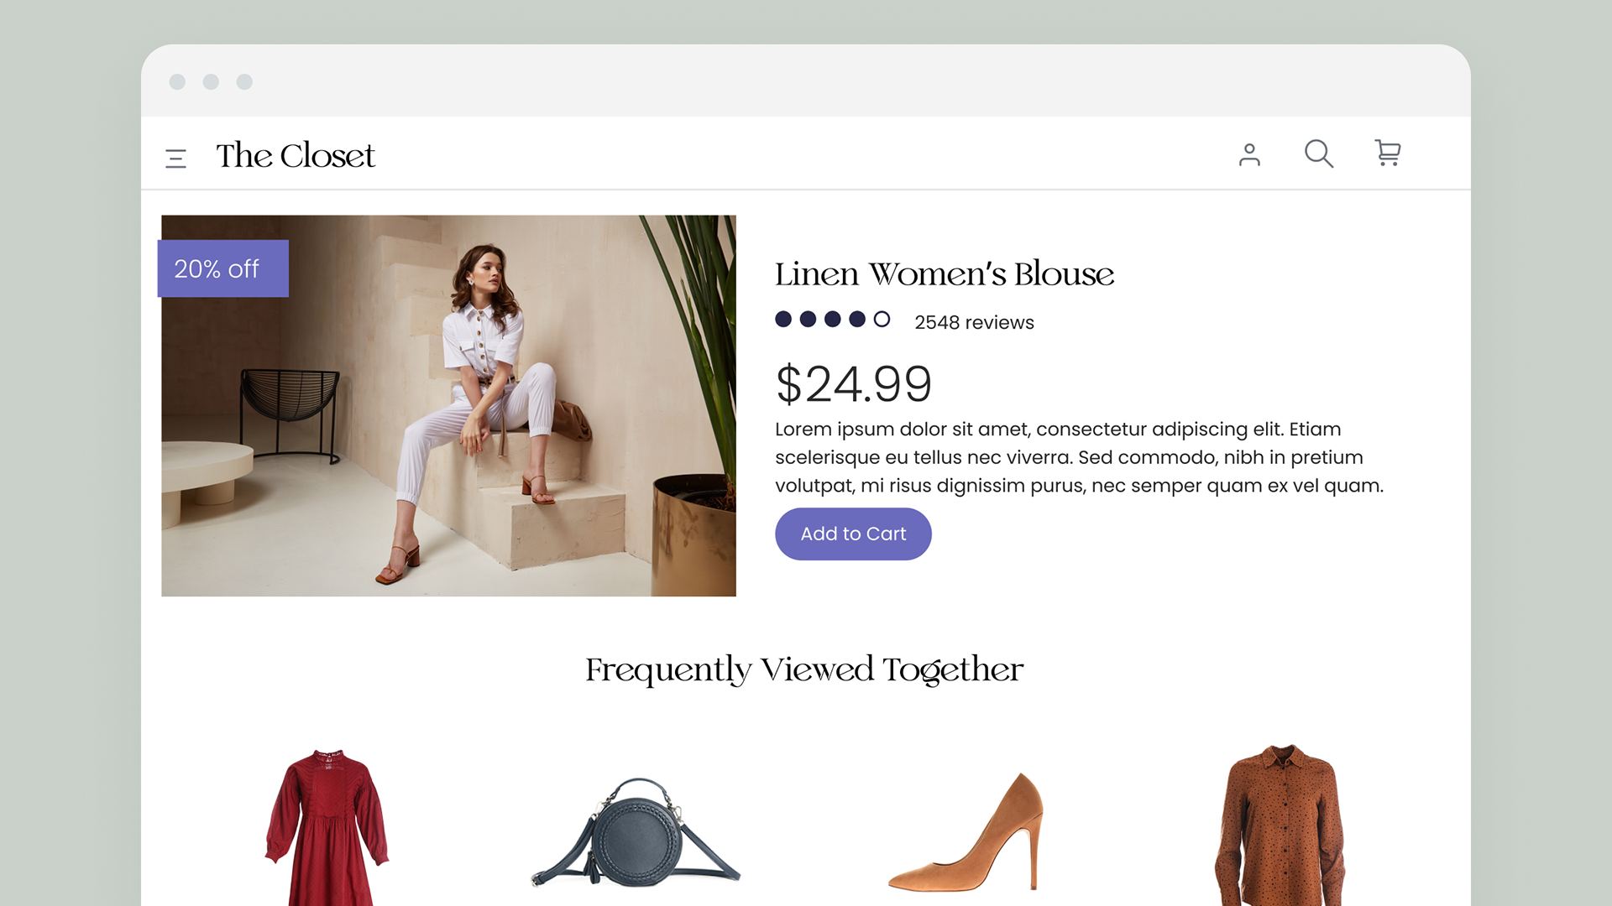Open the shopping cart icon

pos(1387,153)
